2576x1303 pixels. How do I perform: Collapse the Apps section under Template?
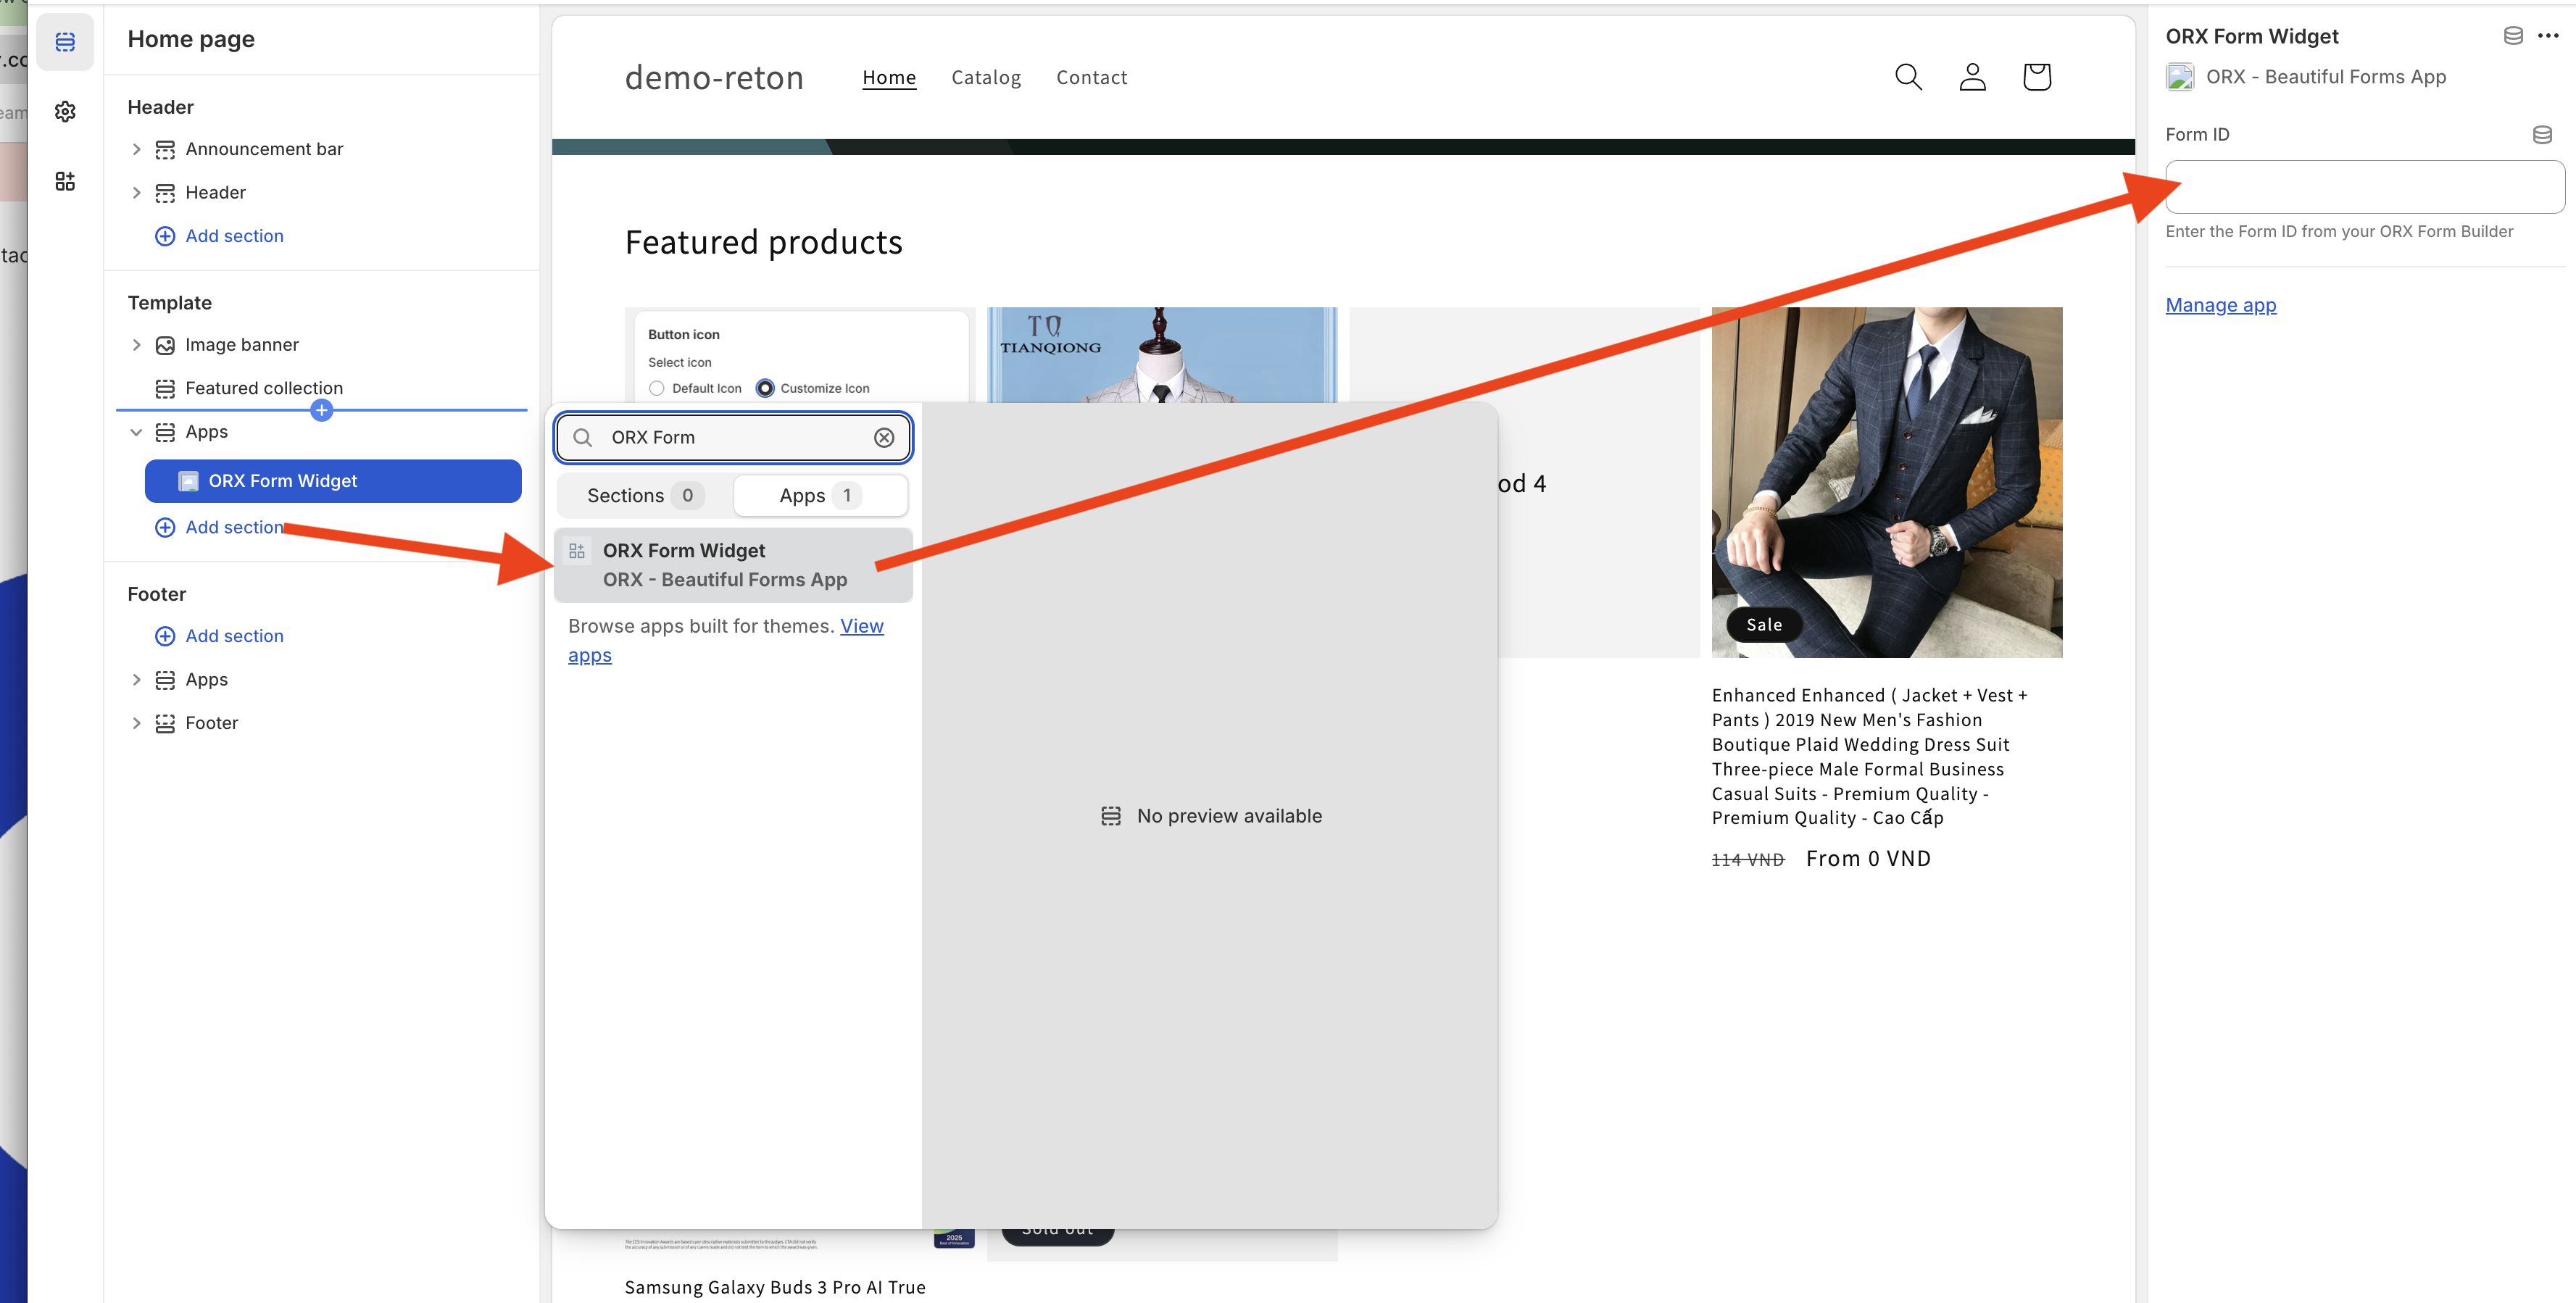(x=137, y=432)
